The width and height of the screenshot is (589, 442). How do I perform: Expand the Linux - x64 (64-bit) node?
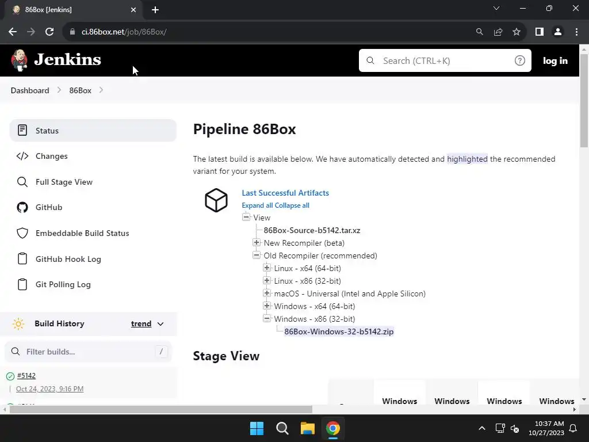[267, 268]
